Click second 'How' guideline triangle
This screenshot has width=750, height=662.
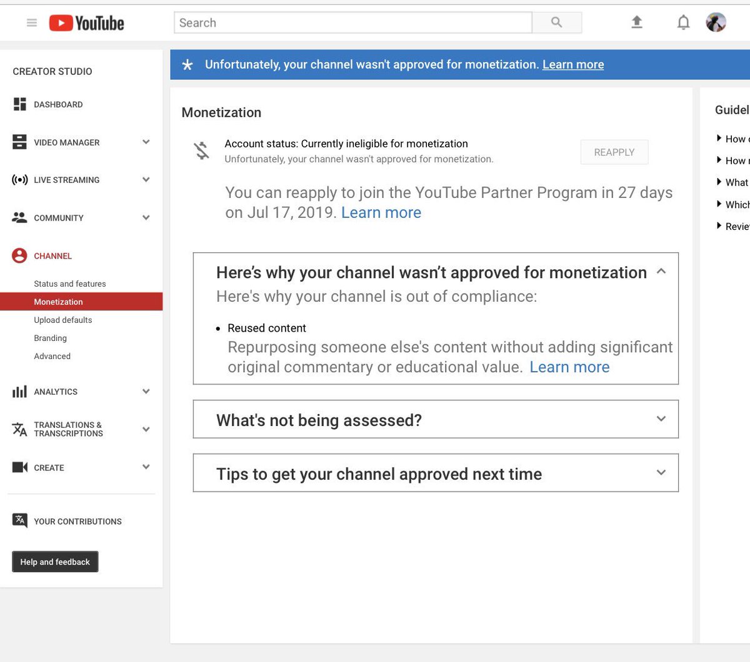click(719, 160)
